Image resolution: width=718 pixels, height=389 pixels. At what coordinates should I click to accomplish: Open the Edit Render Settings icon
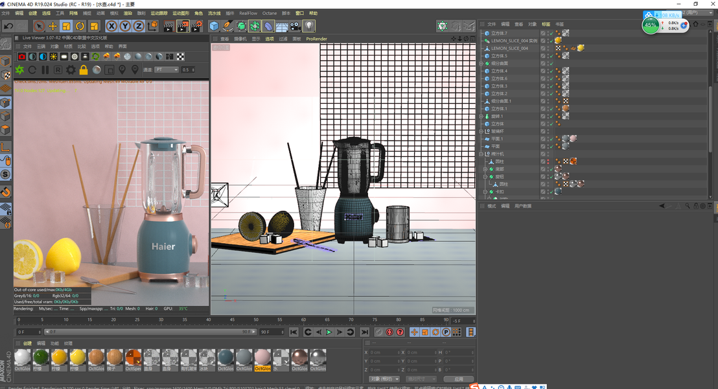click(197, 26)
